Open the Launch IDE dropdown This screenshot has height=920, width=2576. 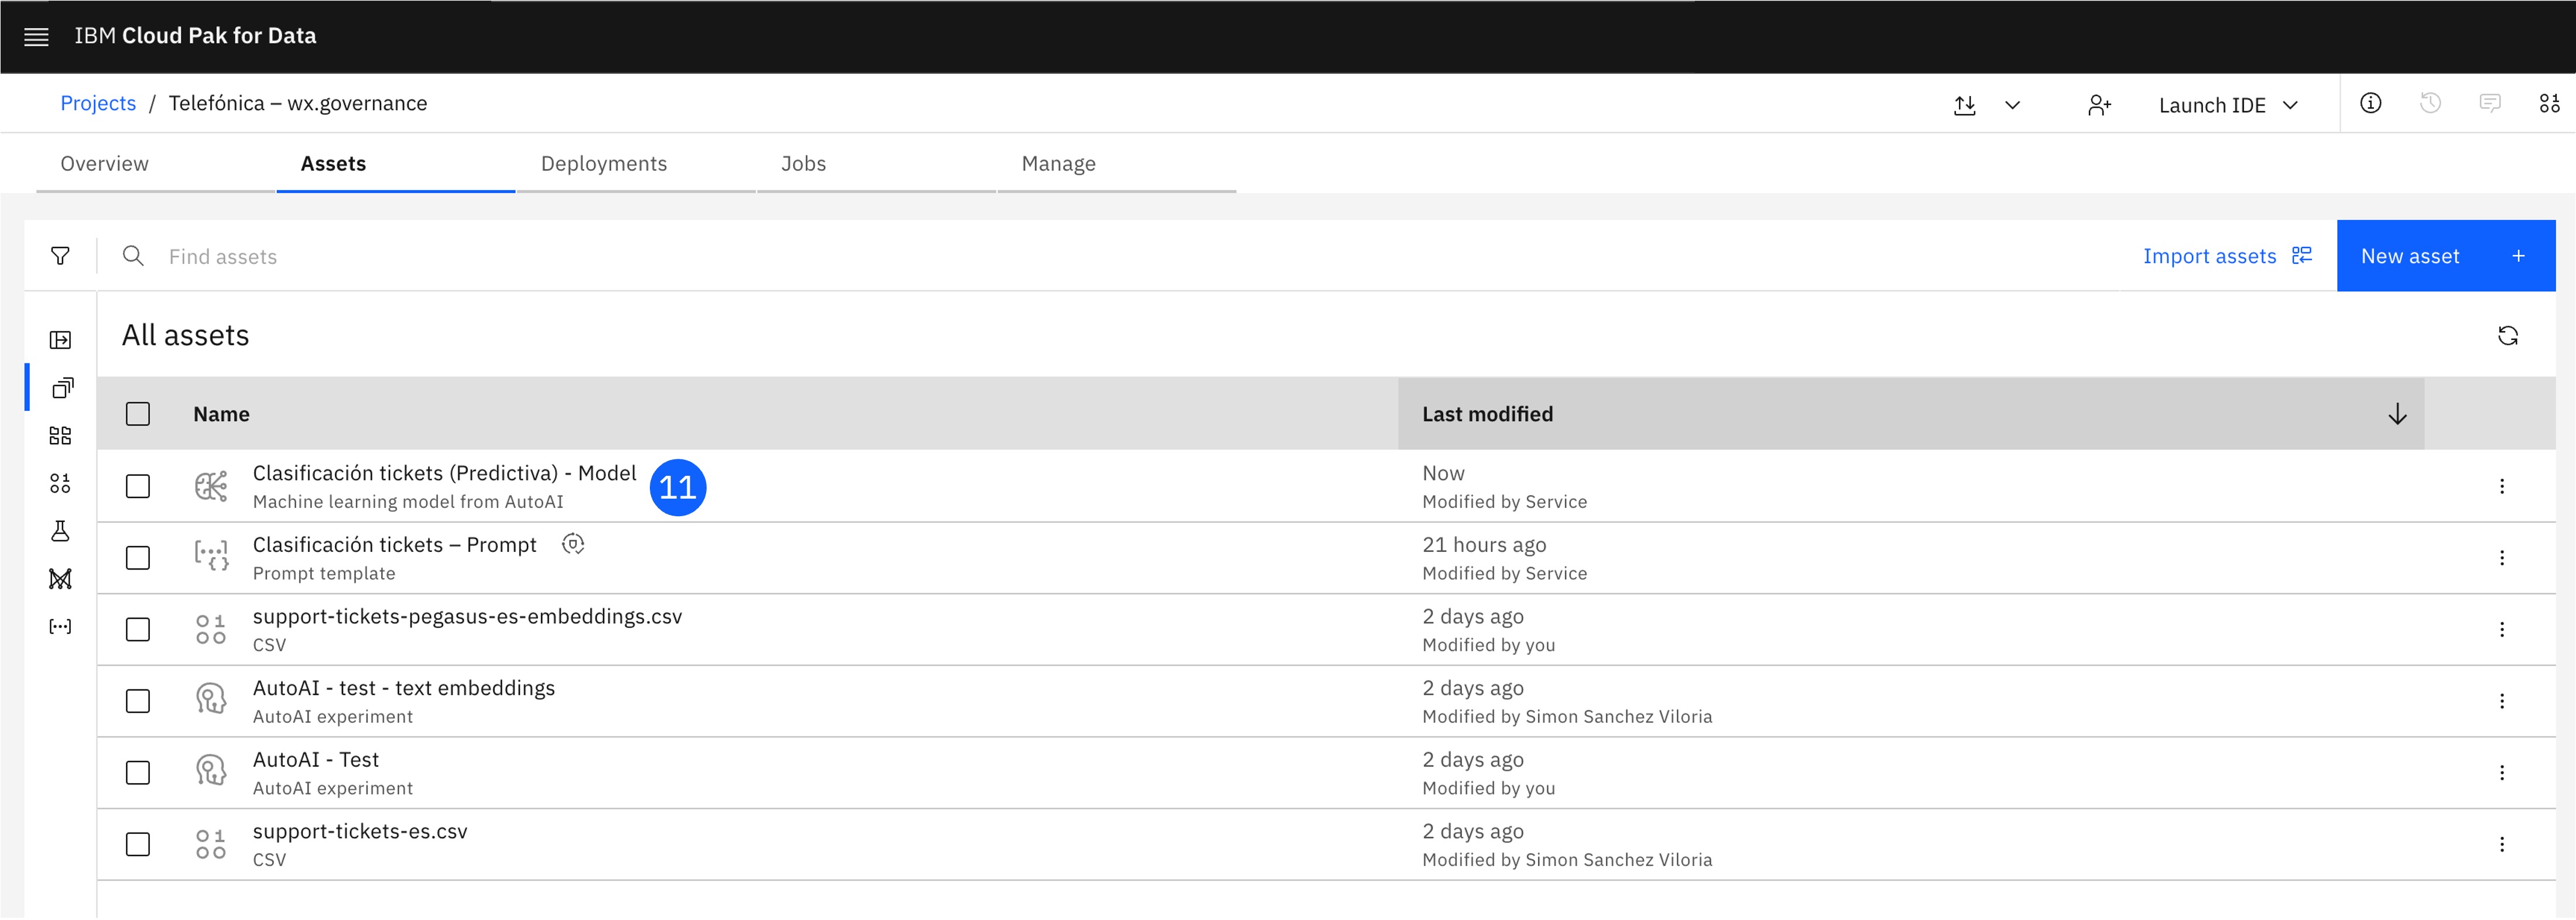tap(2228, 105)
